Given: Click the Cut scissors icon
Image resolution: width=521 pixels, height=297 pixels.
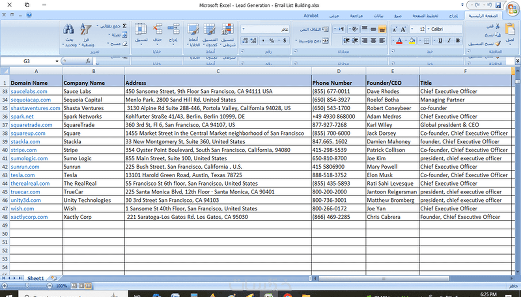Looking at the screenshot, I should coord(497,26).
